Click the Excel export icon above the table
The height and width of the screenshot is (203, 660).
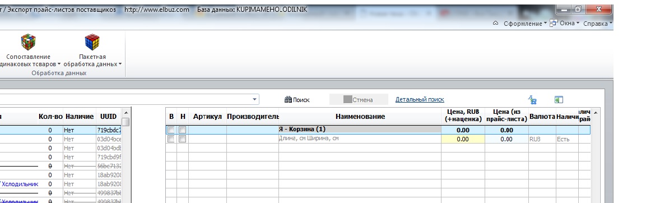(559, 100)
